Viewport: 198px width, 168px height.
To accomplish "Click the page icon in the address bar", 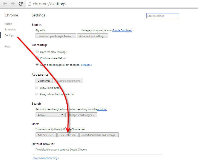I will 29,4.
